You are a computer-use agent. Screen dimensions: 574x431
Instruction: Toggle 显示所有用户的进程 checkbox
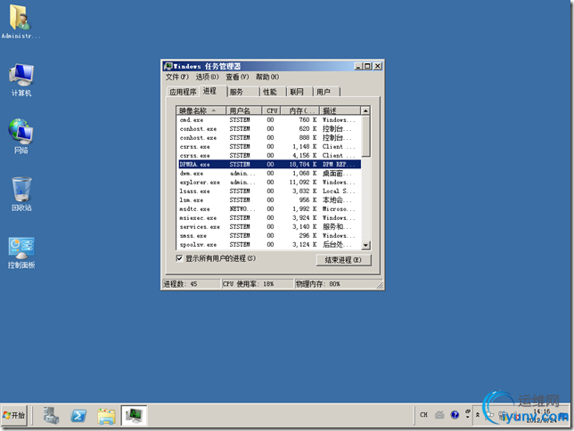point(179,258)
